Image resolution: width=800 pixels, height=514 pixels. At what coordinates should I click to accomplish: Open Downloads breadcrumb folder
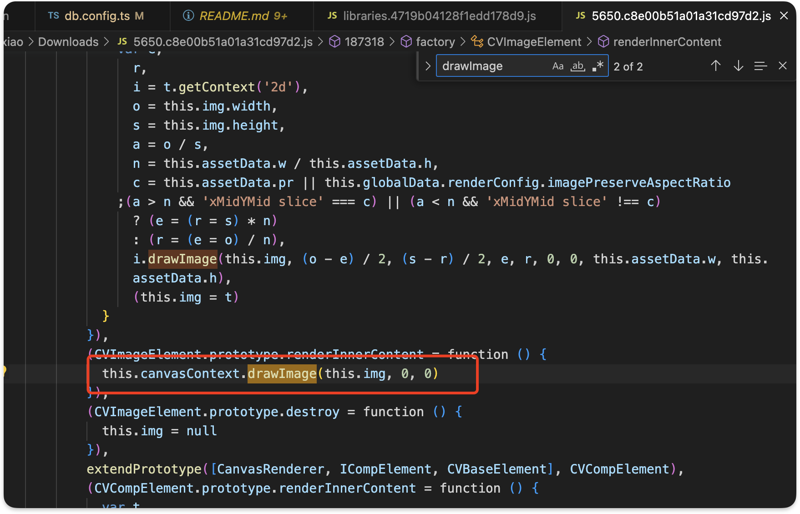[68, 42]
